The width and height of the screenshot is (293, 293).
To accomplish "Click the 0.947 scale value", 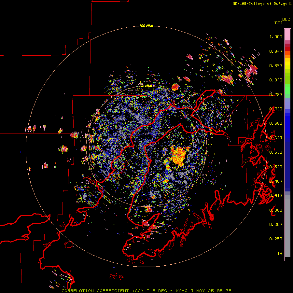I will coord(276,51).
